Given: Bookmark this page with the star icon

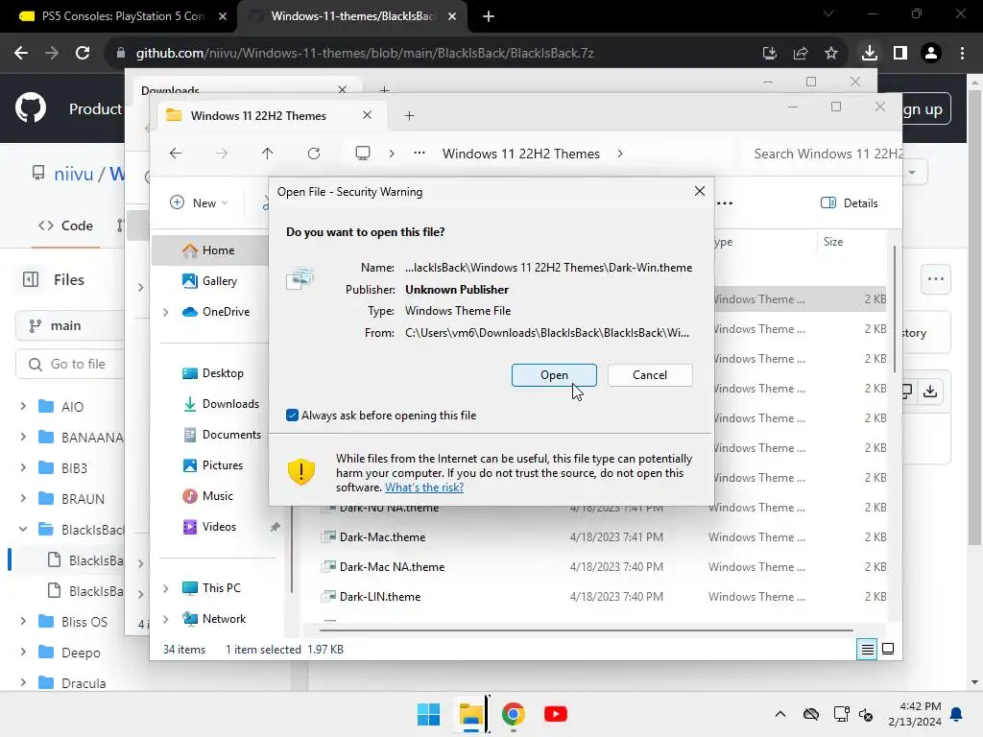Looking at the screenshot, I should point(830,53).
